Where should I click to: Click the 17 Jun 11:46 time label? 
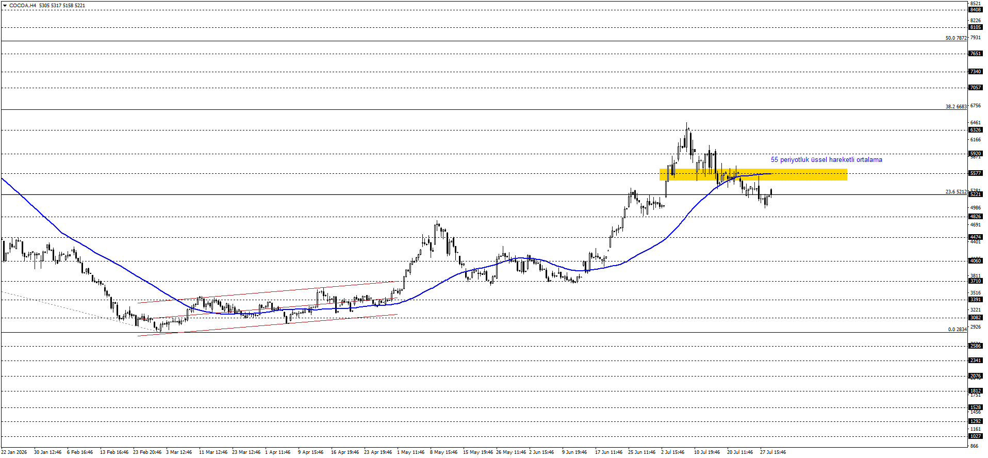click(608, 452)
